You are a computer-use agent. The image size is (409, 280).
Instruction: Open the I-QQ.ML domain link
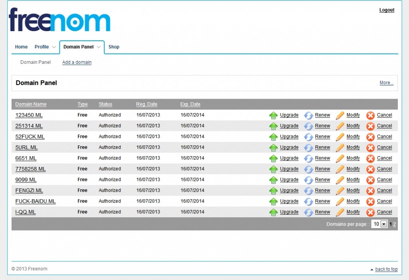coord(26,212)
